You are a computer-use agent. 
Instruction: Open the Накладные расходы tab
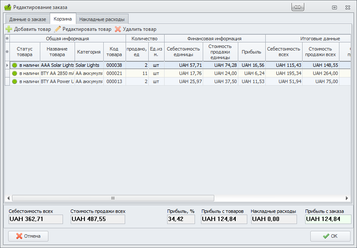click(102, 19)
